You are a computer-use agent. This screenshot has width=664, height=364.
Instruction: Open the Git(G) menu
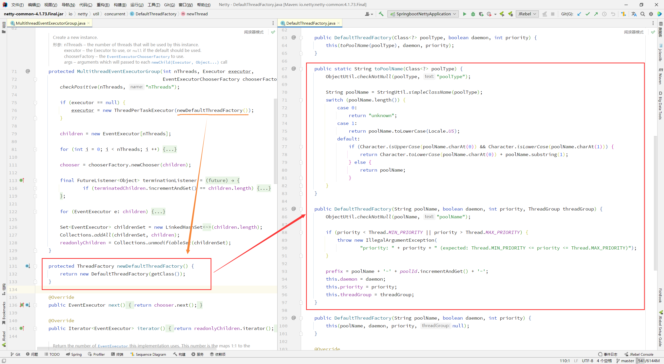pyautogui.click(x=169, y=5)
